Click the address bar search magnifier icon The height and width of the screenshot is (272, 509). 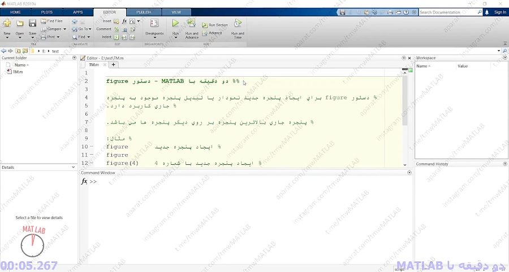505,51
